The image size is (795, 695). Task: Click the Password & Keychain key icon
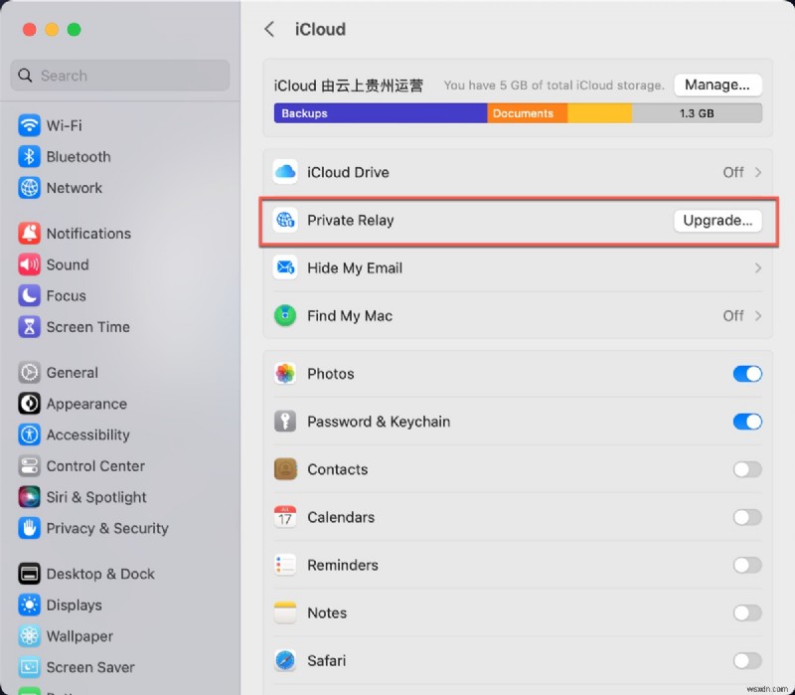[285, 422]
